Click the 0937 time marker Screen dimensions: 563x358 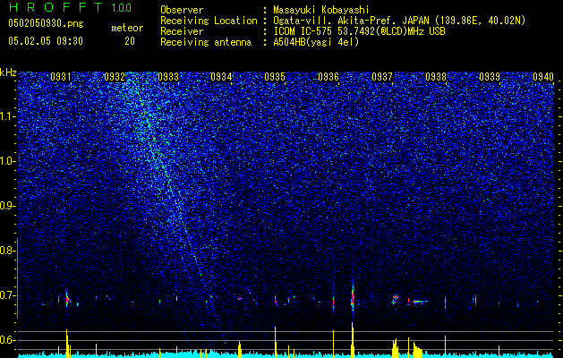coord(382,77)
